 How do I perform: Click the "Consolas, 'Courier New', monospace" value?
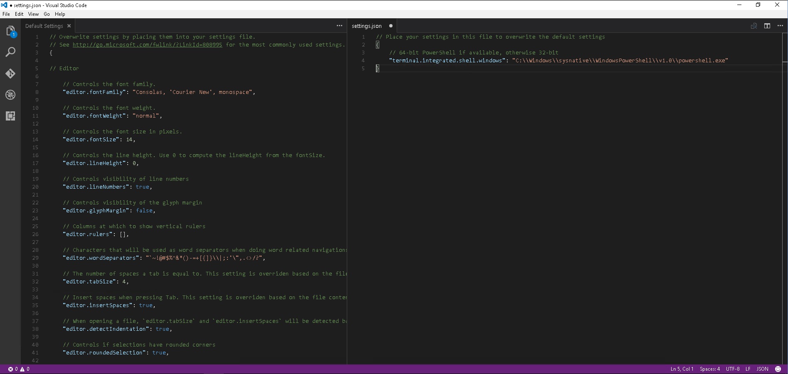pos(193,92)
